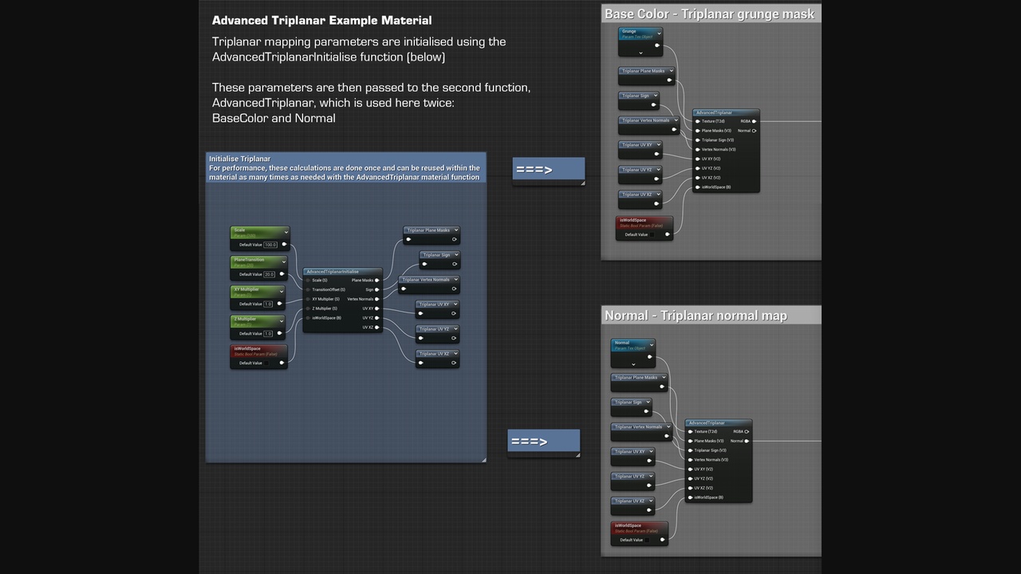Image resolution: width=1021 pixels, height=574 pixels.
Task: Collapse the Scale parameter node chevron
Action: (286, 232)
